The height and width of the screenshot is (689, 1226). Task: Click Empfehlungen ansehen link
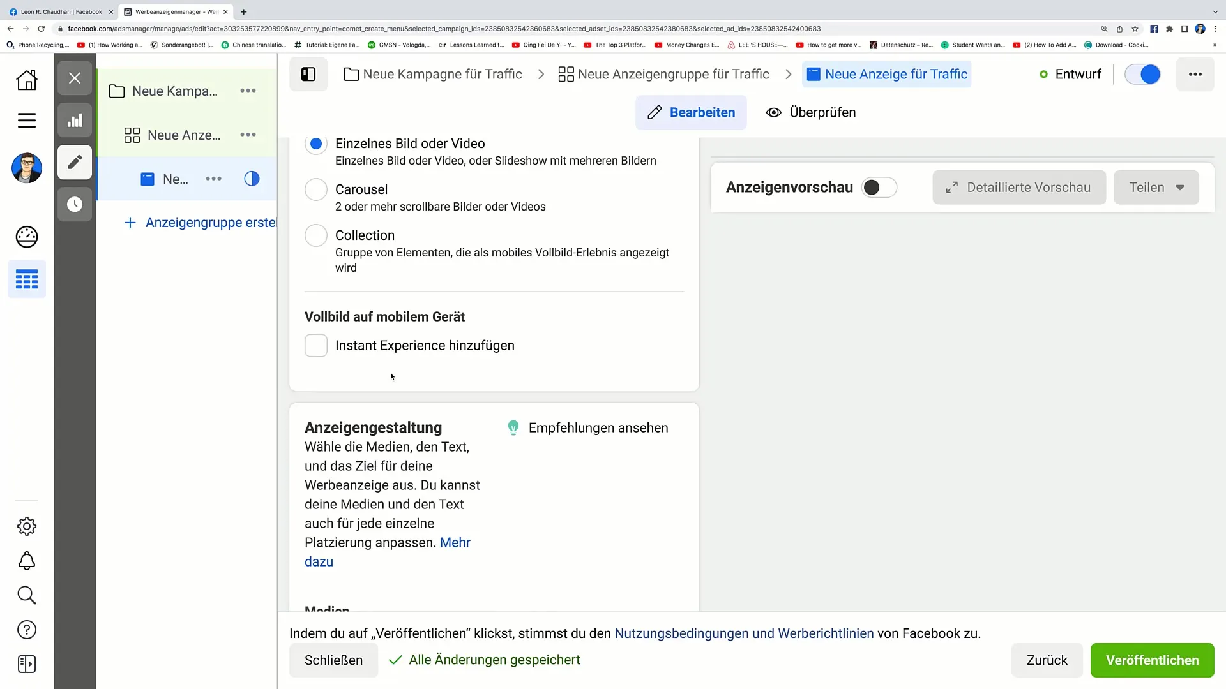pos(598,428)
